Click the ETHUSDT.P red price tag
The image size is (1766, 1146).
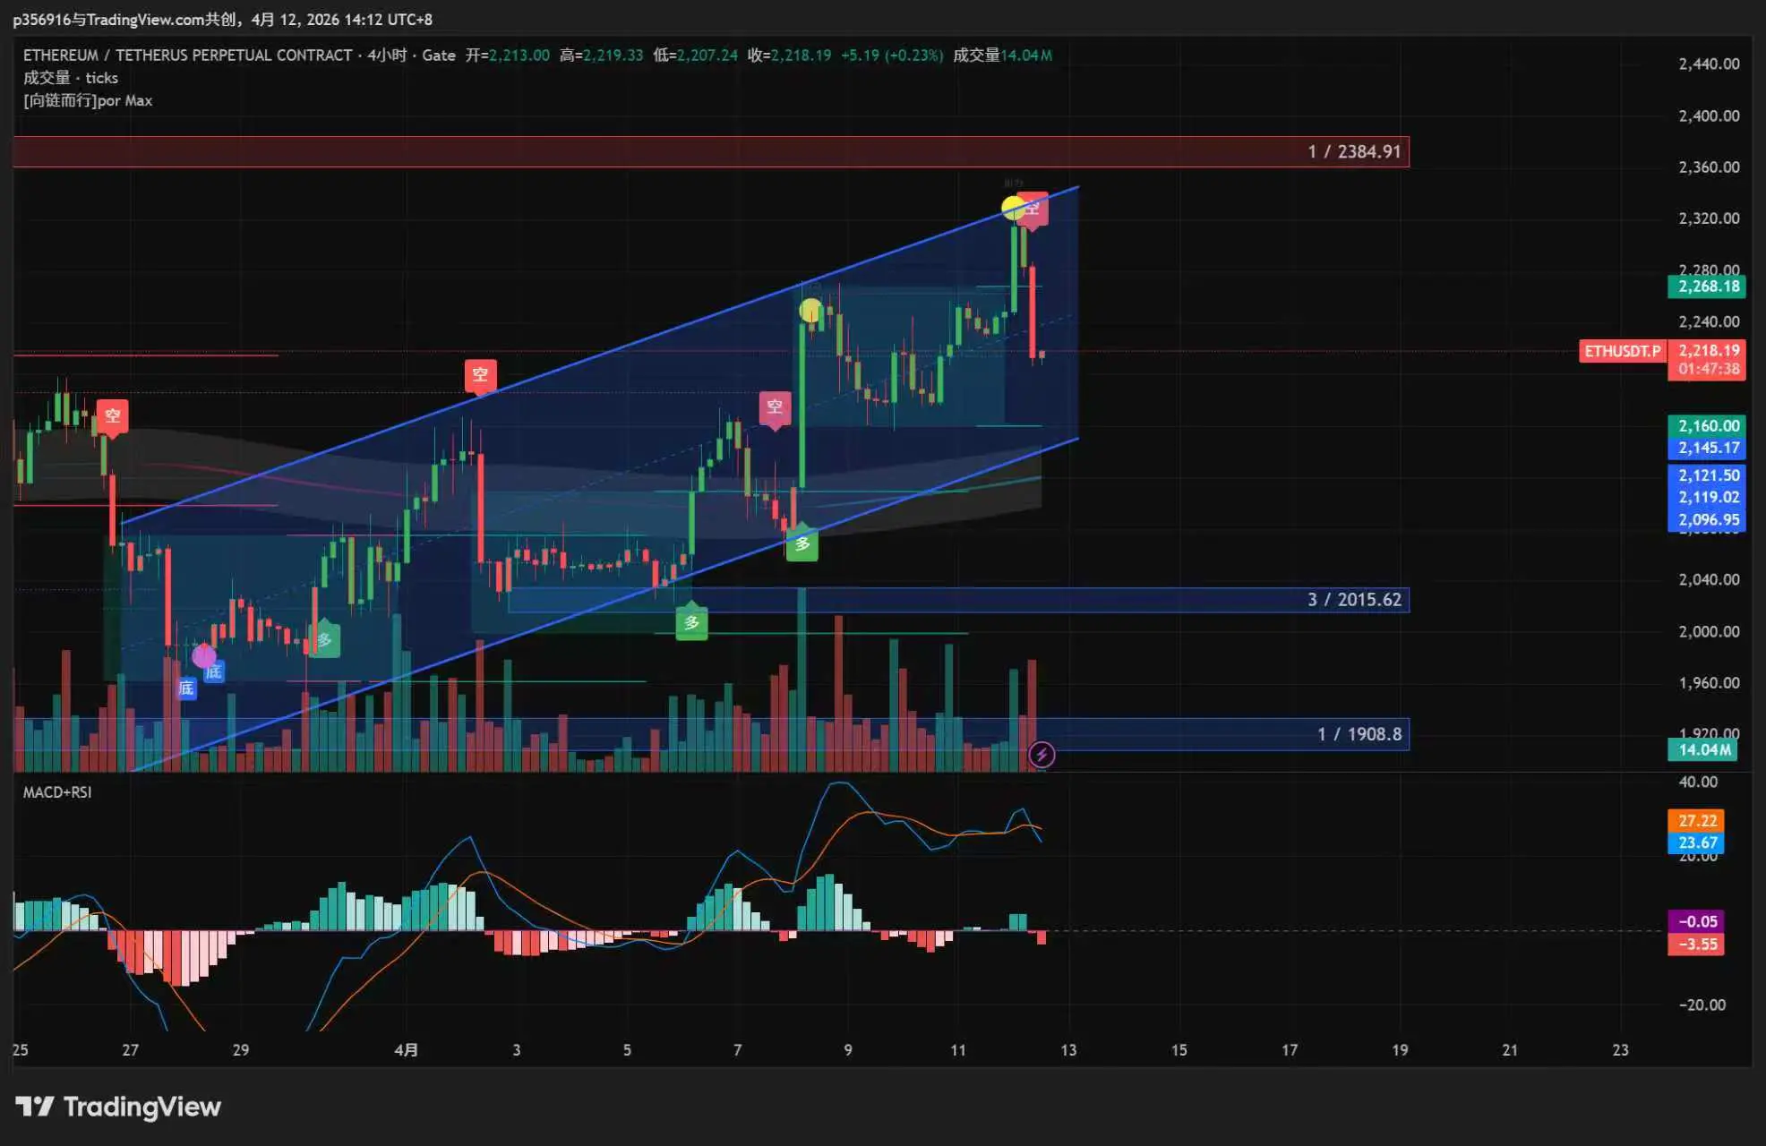[x=1622, y=351]
